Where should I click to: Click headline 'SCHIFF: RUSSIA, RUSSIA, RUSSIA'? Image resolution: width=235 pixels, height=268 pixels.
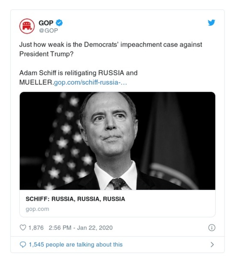point(75,199)
